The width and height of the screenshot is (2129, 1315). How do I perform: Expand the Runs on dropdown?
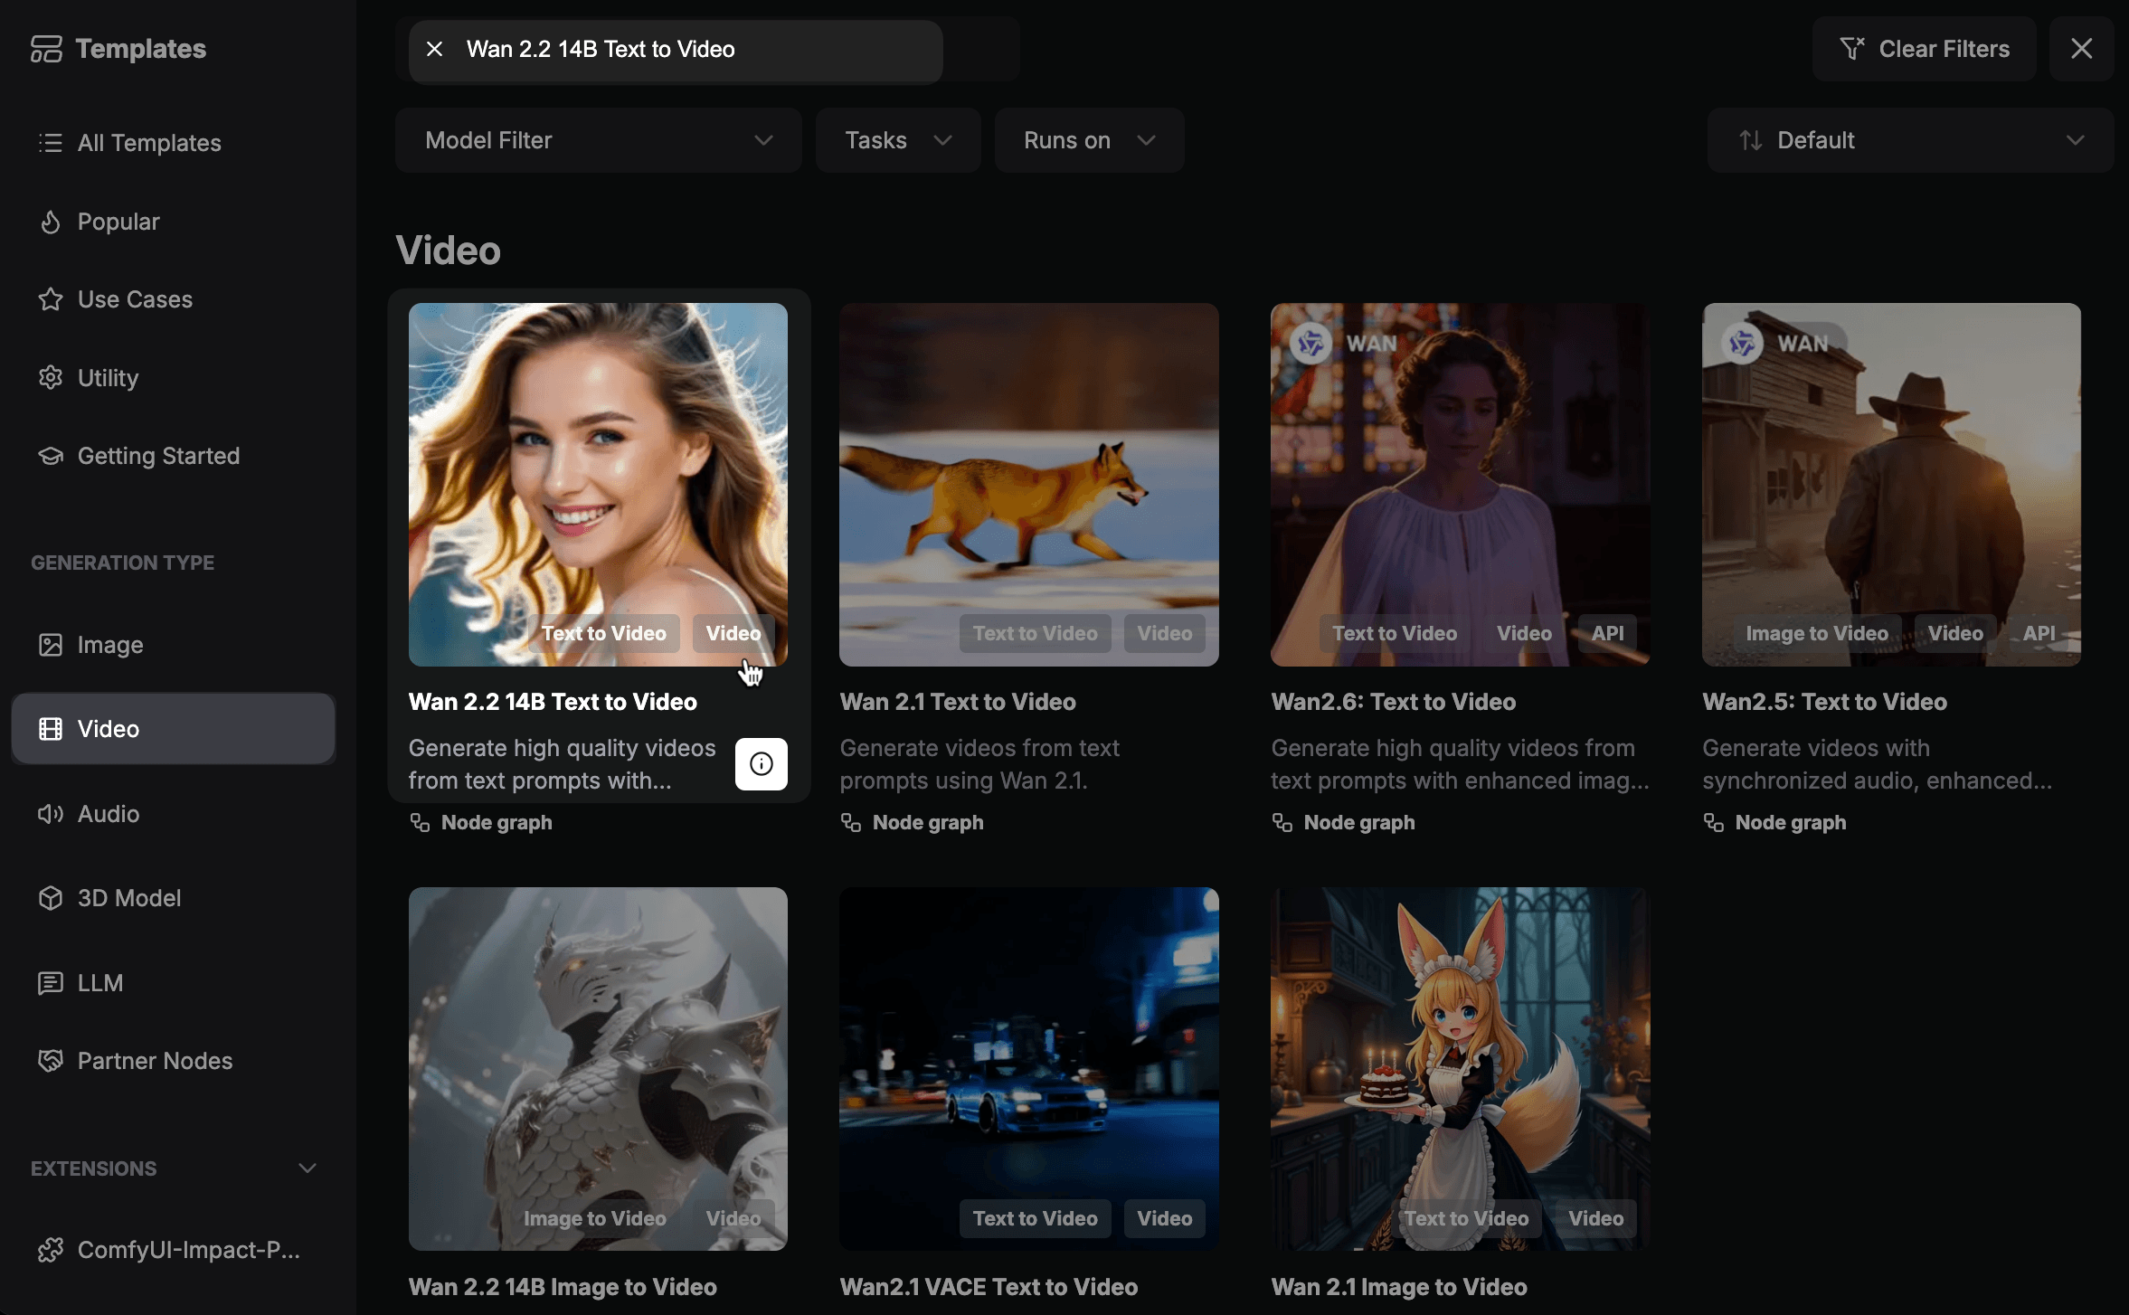point(1089,140)
